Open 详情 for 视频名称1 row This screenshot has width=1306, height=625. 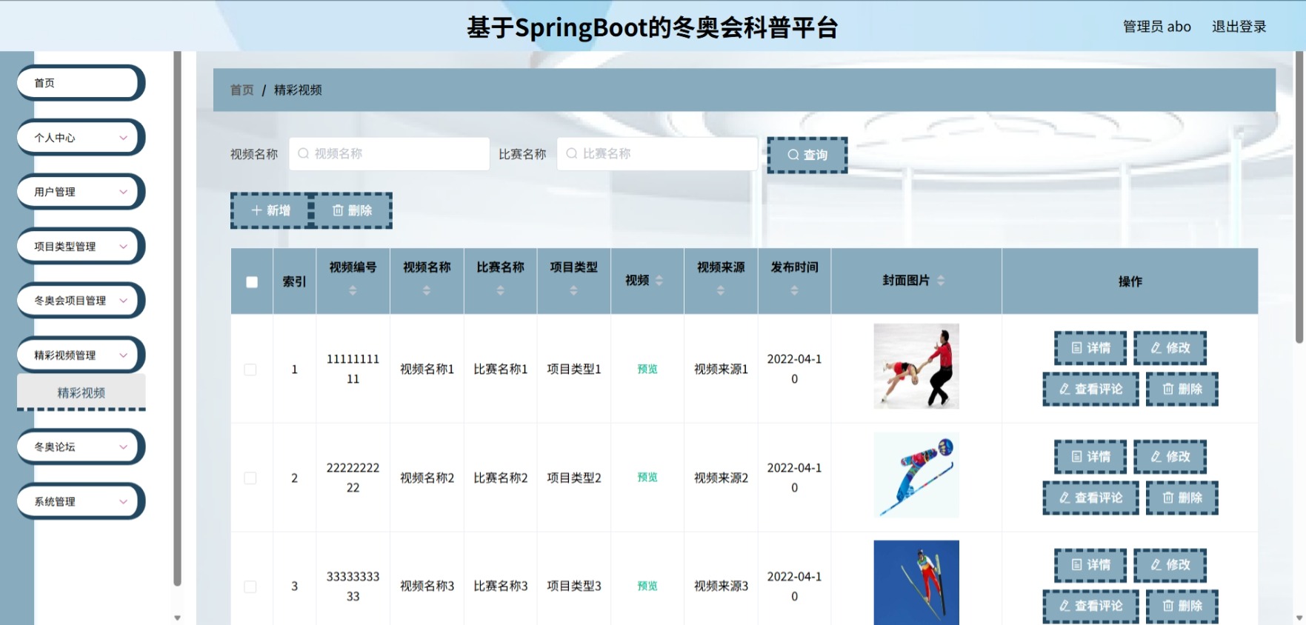[x=1090, y=348]
